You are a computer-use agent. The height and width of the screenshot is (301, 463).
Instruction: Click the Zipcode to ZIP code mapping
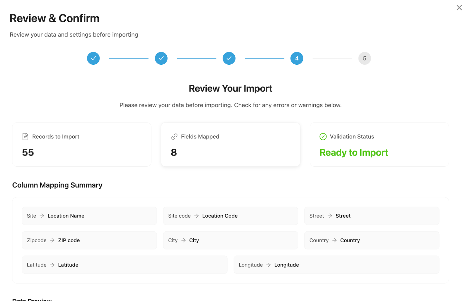(x=89, y=240)
